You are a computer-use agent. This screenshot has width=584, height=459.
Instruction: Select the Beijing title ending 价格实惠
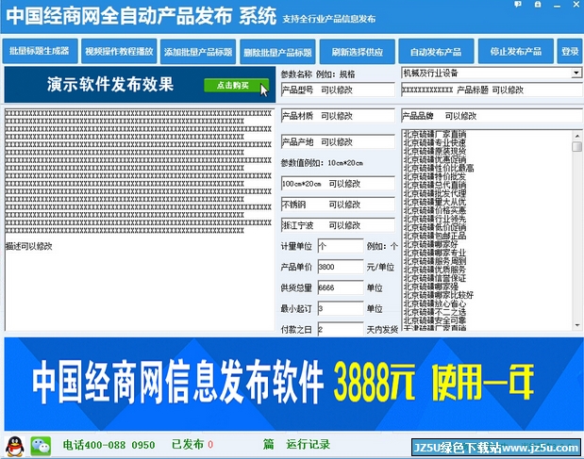pyautogui.click(x=435, y=210)
